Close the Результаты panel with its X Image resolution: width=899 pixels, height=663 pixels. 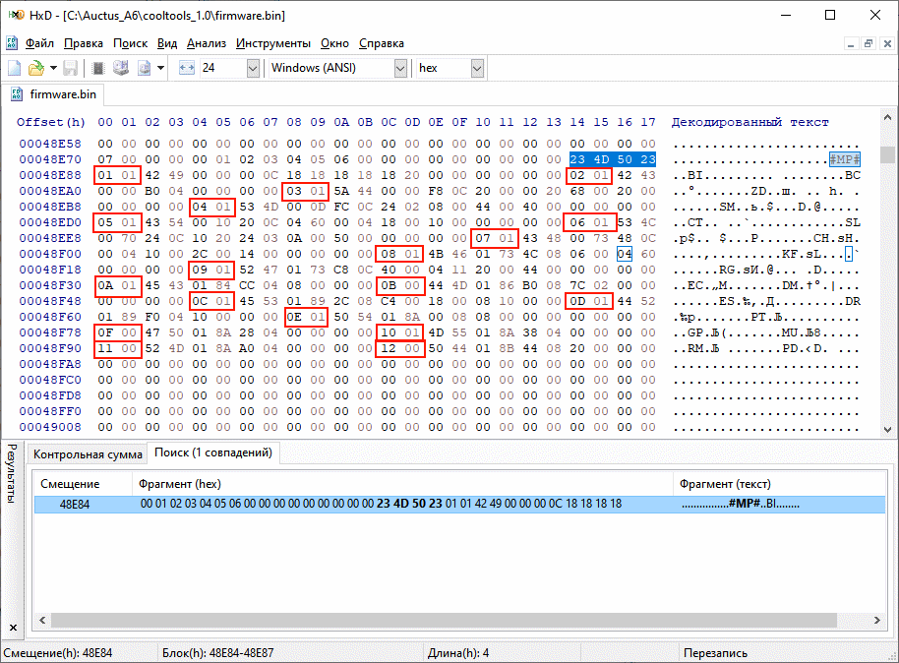(x=13, y=628)
